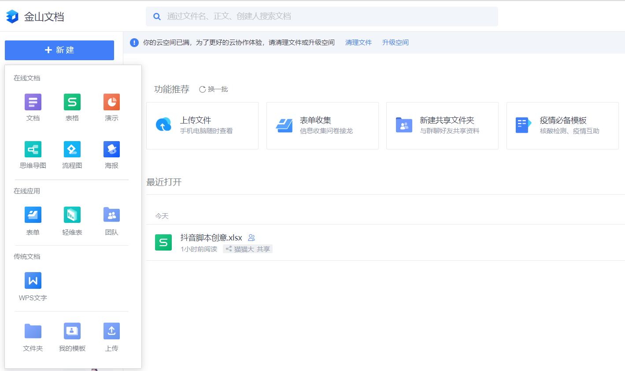Create a new 思维导图 mind map
Viewport: 625px width, 371px height.
[33, 154]
